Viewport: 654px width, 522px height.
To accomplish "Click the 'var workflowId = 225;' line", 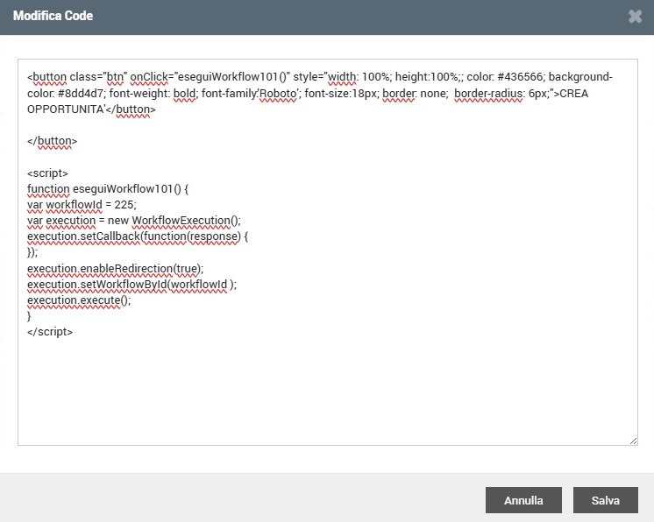I will 82,205.
